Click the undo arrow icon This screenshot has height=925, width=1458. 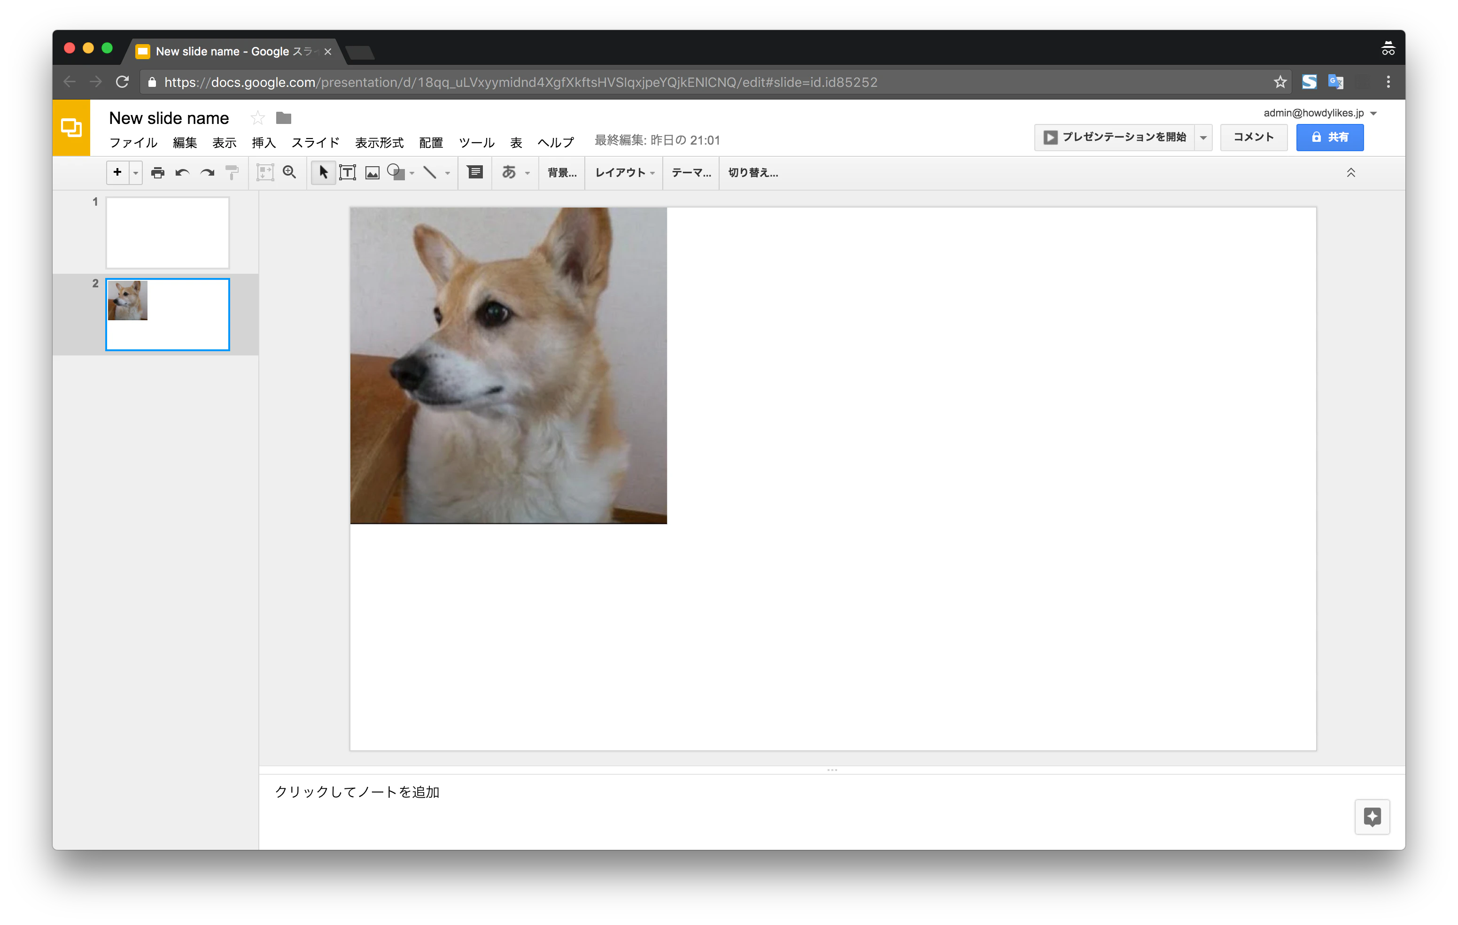(182, 172)
